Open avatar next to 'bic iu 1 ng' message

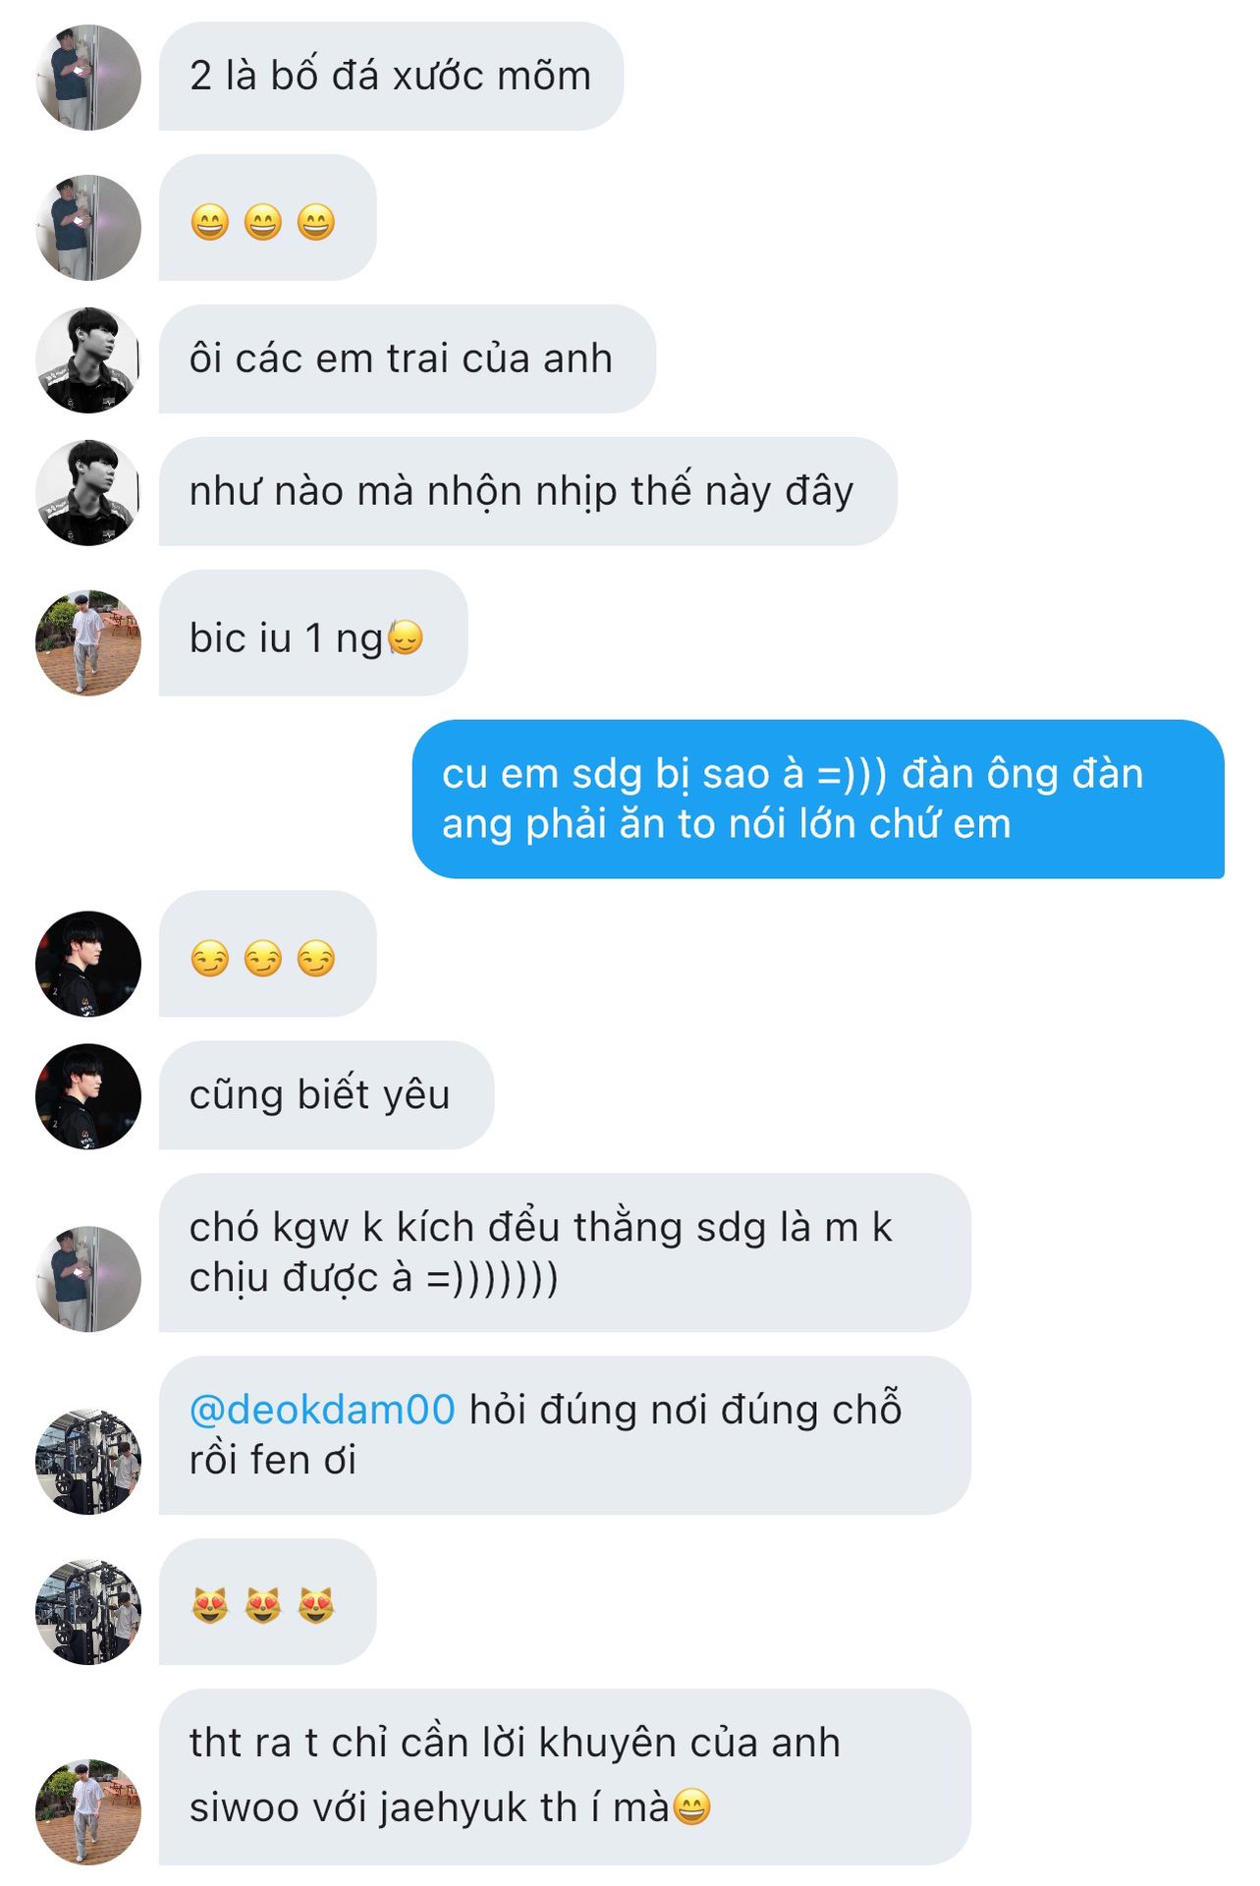[x=88, y=642]
